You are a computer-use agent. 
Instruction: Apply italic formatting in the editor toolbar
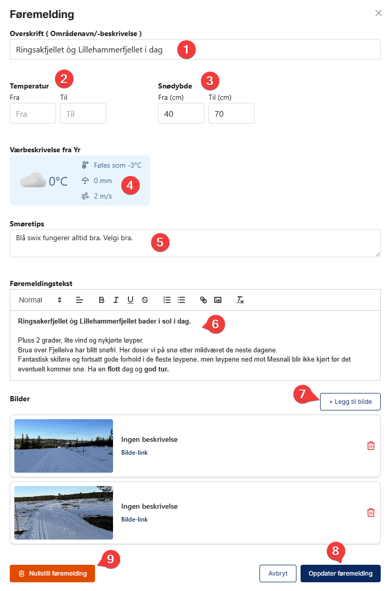[x=116, y=300]
